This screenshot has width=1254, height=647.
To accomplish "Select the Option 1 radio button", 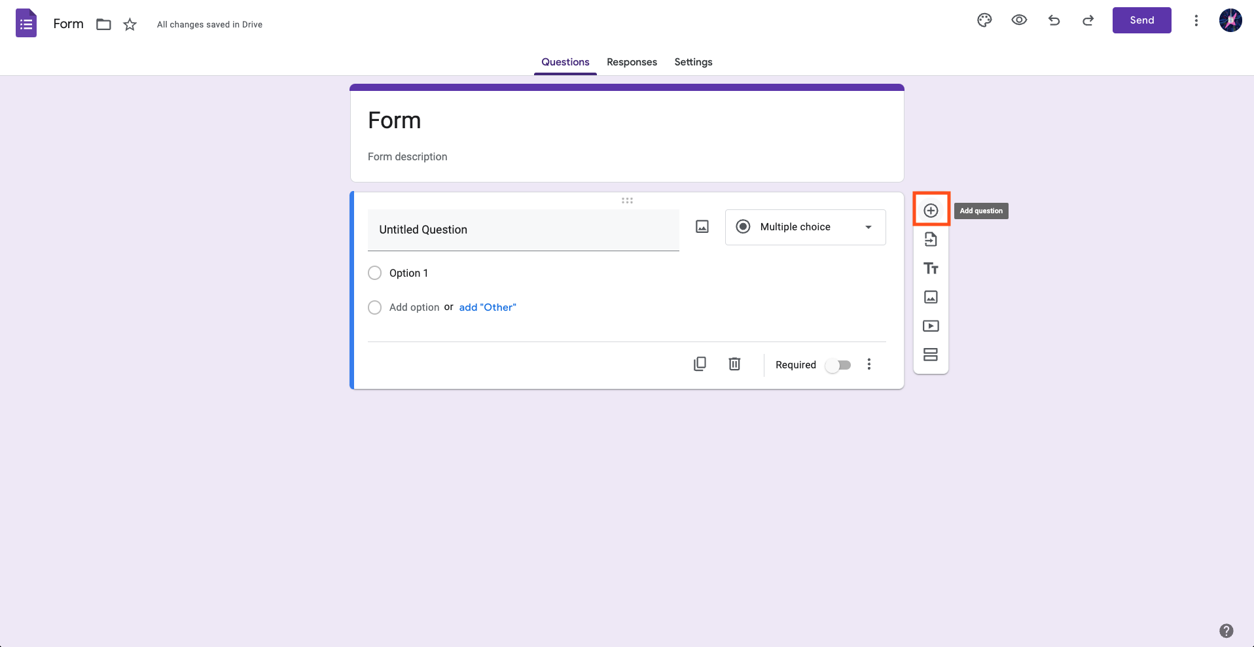I will click(x=374, y=273).
